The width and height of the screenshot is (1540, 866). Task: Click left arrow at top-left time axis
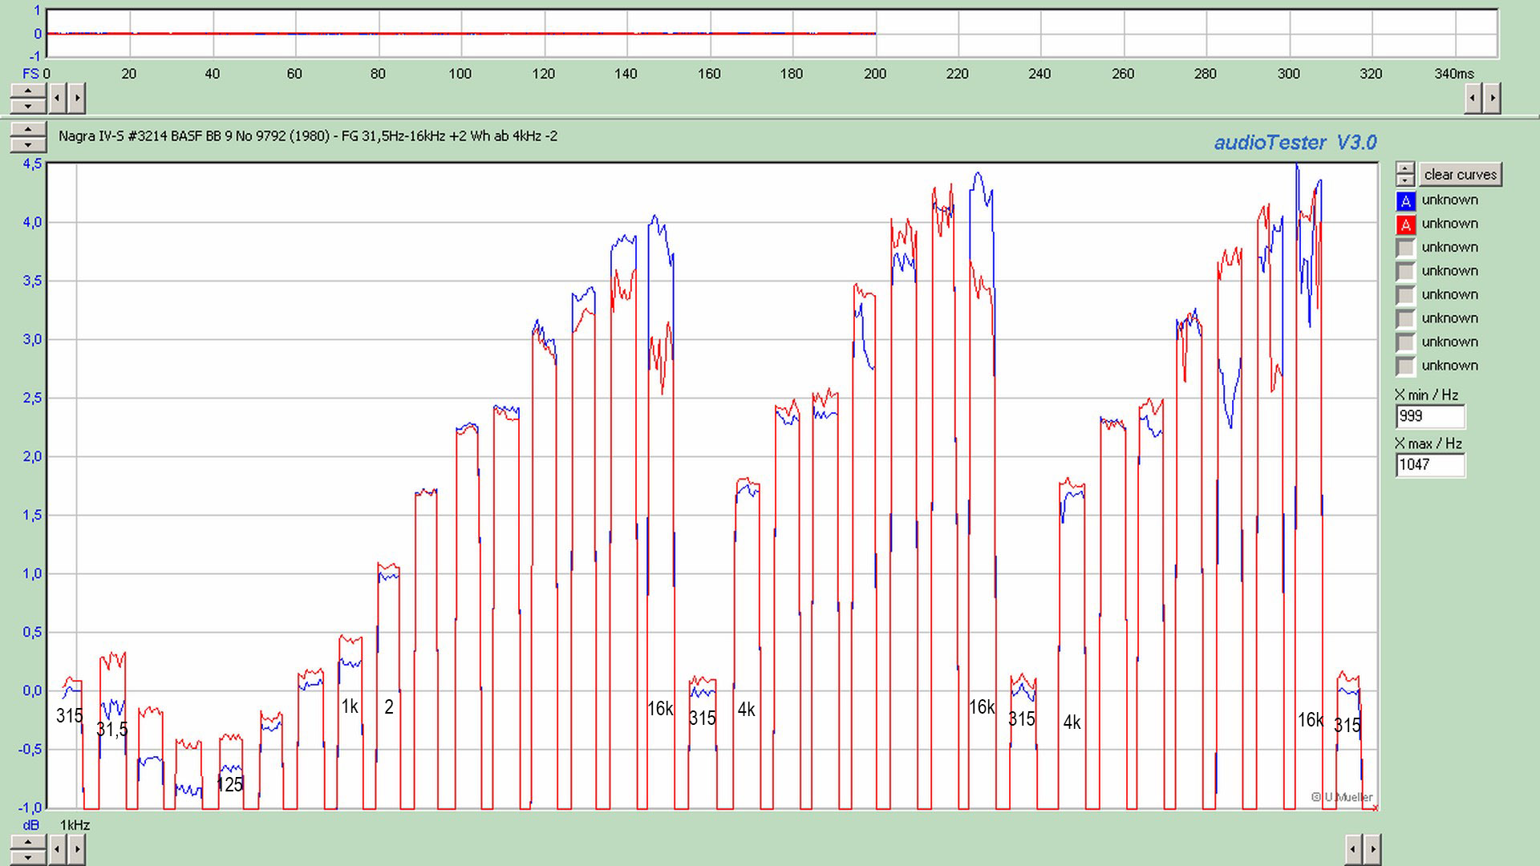(58, 99)
